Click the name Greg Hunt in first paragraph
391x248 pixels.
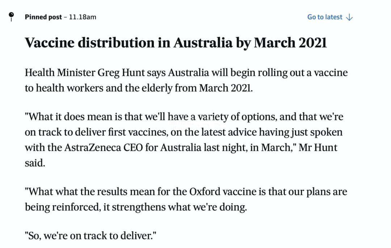click(121, 73)
